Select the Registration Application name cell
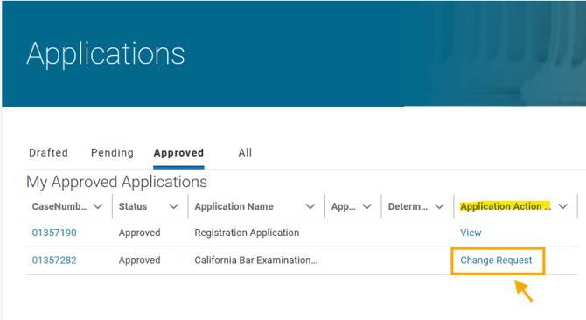Image resolution: width=586 pixels, height=320 pixels. [247, 233]
